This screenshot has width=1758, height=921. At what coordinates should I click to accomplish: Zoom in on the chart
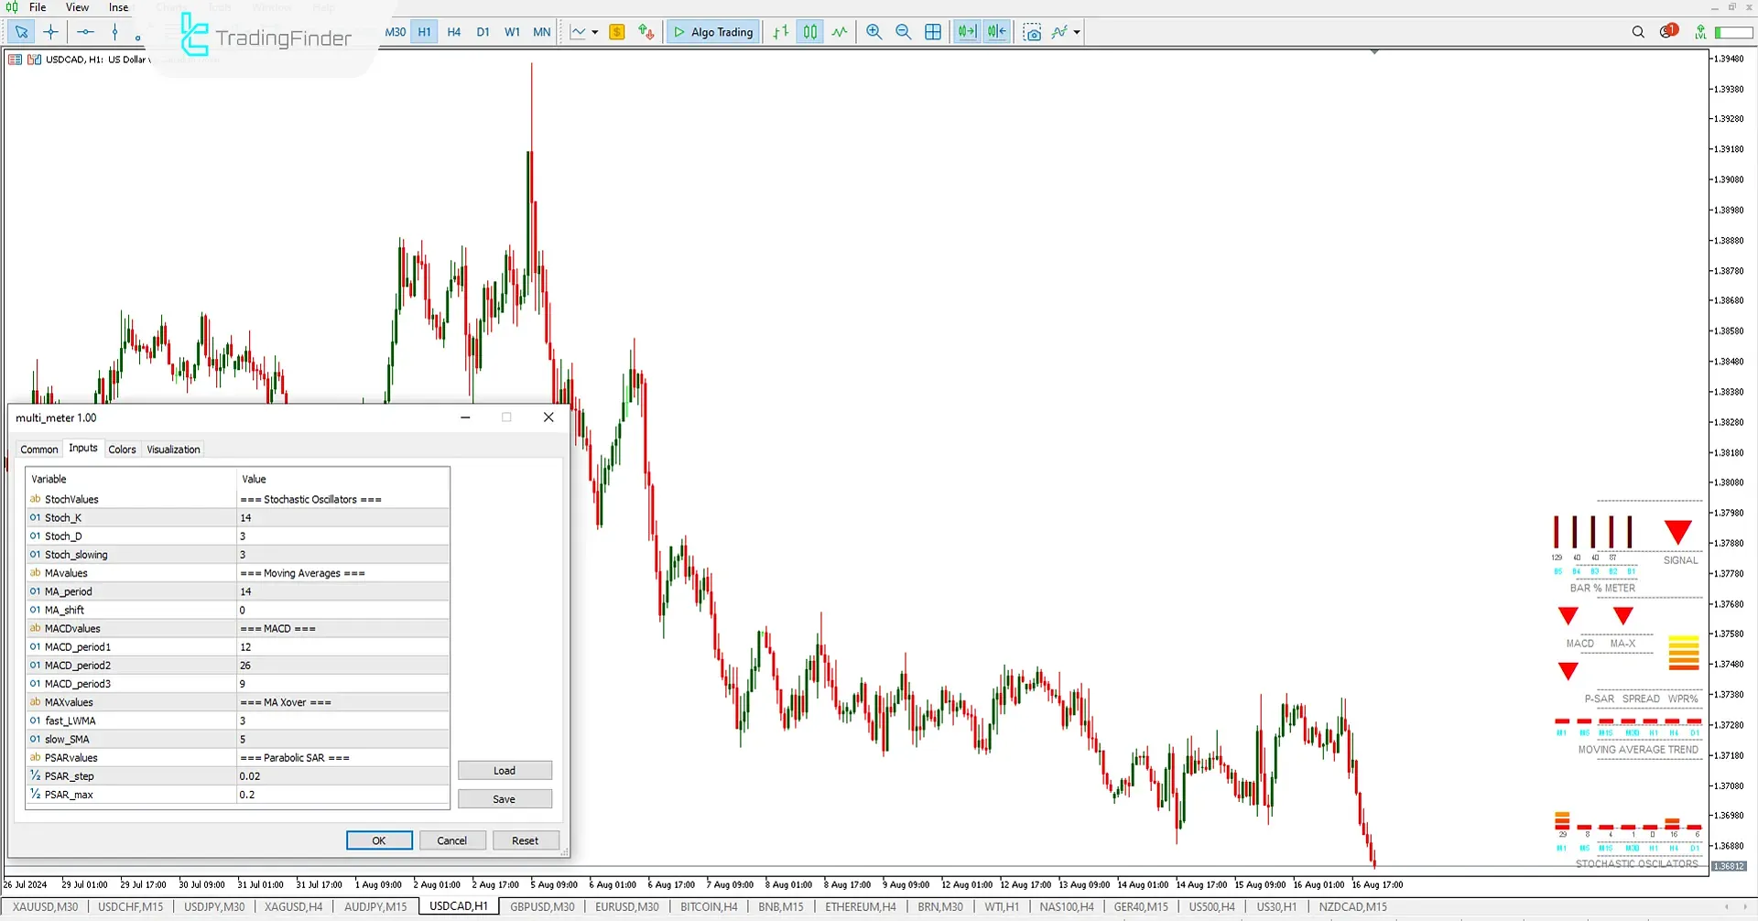tap(874, 31)
